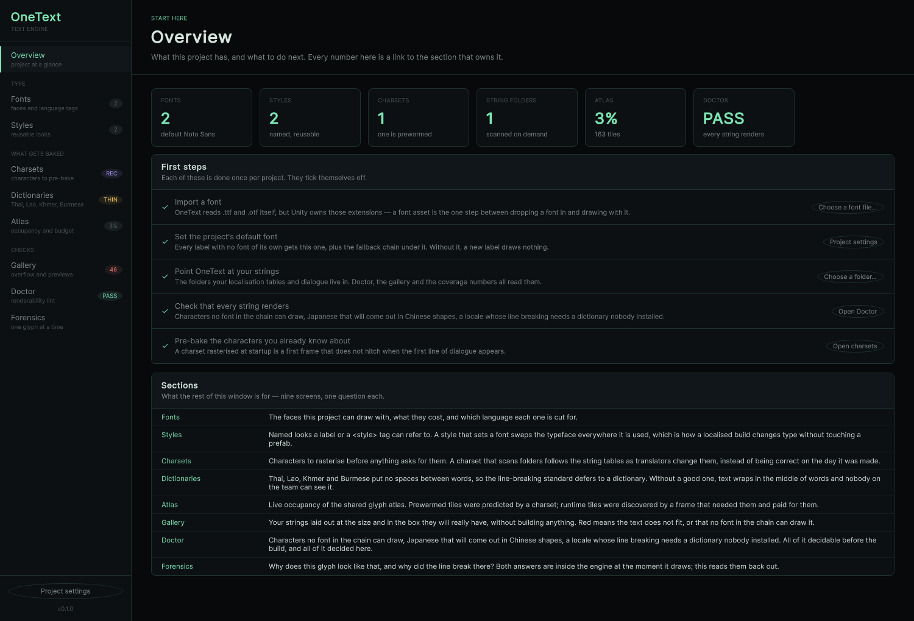Open the Gallery sidebar entry
The width and height of the screenshot is (914, 621).
pyautogui.click(x=66, y=269)
